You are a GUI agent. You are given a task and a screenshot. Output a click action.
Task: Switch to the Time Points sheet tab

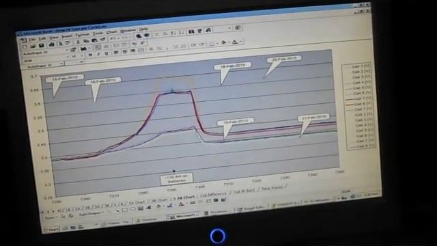272,189
